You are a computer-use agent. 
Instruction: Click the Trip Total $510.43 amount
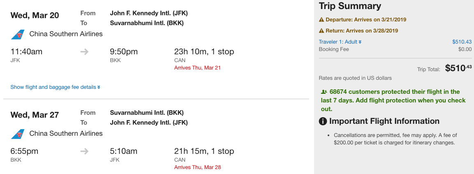[458, 68]
